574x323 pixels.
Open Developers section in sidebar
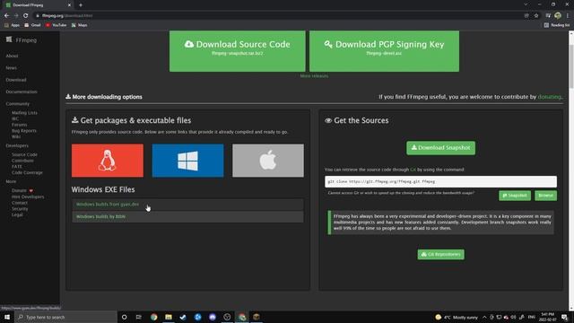coord(17,145)
